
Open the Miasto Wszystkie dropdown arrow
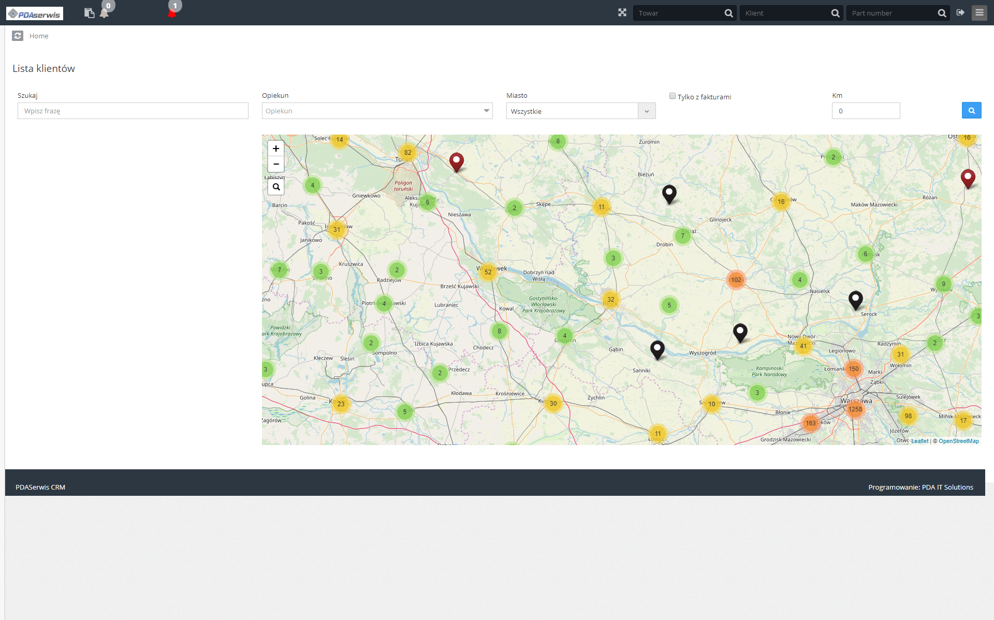point(647,111)
